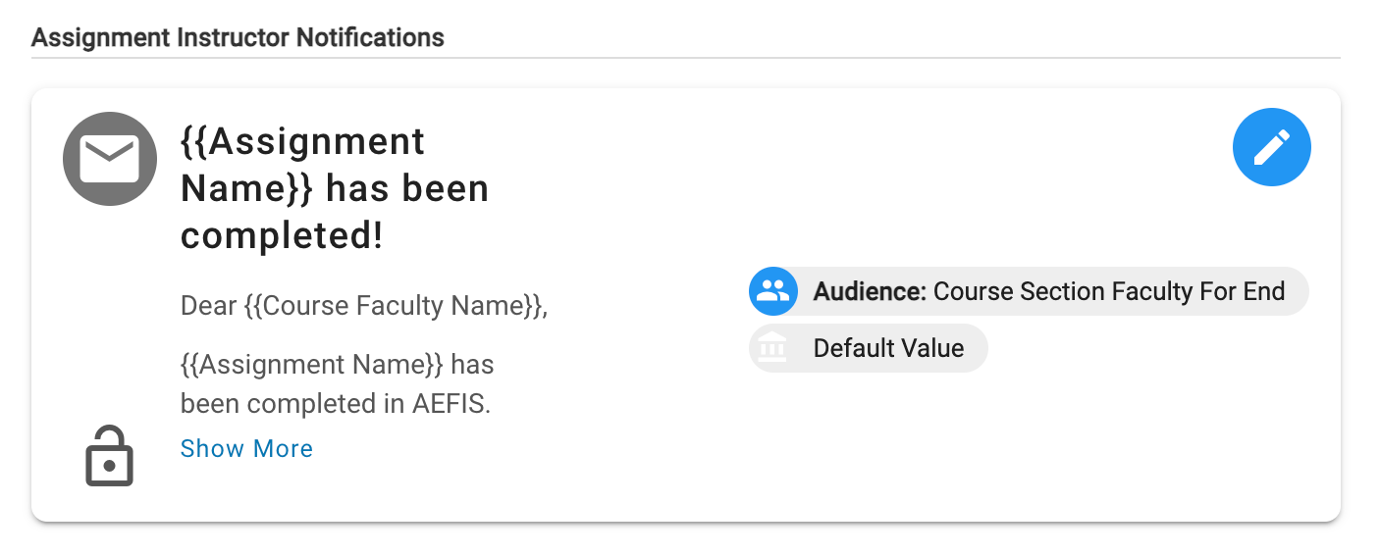Click the divider line under the section heading
The image size is (1380, 555).
[685, 58]
